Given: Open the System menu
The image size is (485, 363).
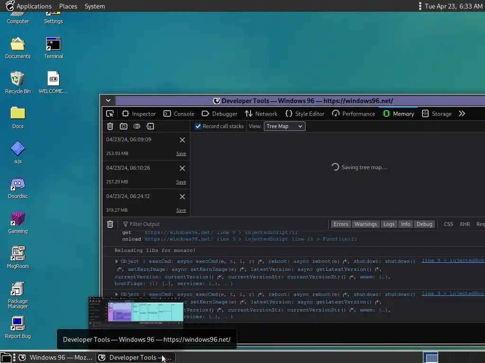Looking at the screenshot, I should tap(95, 6).
